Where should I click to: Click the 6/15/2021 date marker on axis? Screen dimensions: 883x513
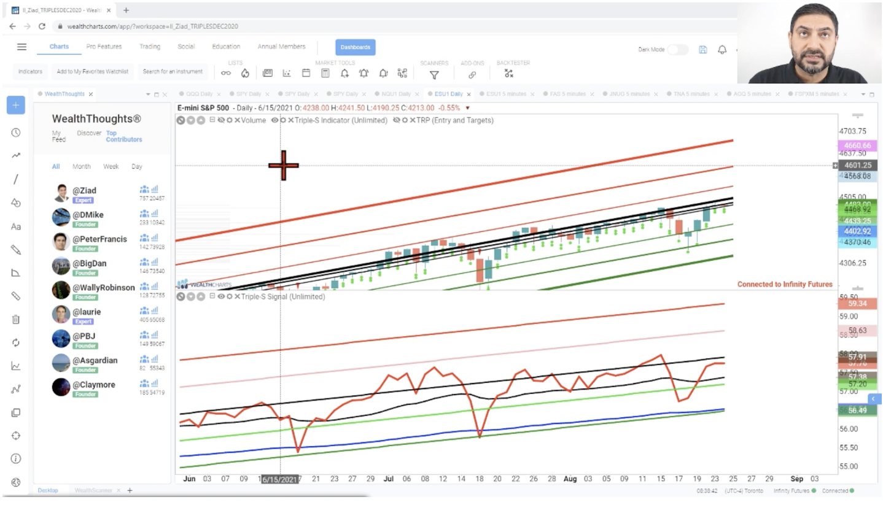[279, 479]
